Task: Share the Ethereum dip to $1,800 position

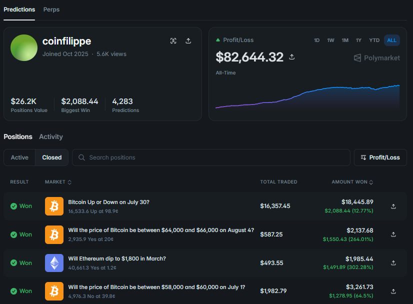Action: [393, 263]
